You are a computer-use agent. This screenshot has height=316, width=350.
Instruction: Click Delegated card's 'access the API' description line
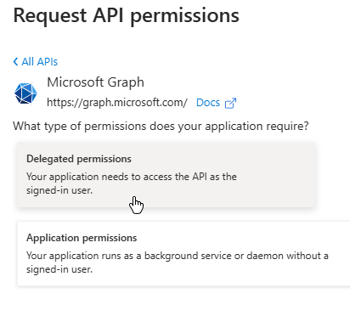132,177
